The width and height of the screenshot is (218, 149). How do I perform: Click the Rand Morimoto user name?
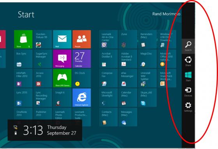(x=166, y=14)
